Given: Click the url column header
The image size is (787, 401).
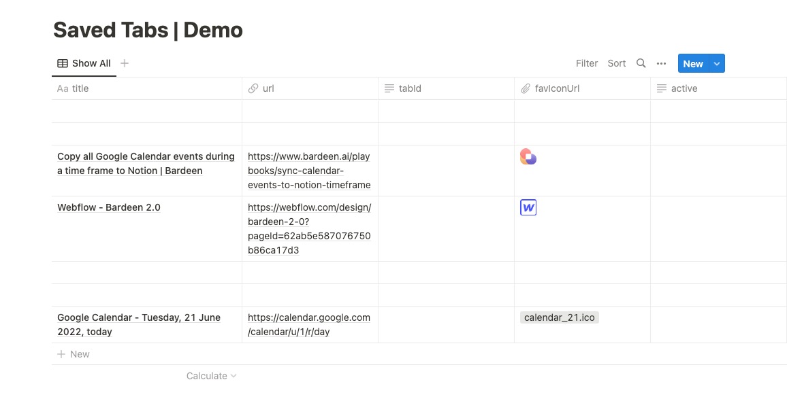Looking at the screenshot, I should point(310,88).
